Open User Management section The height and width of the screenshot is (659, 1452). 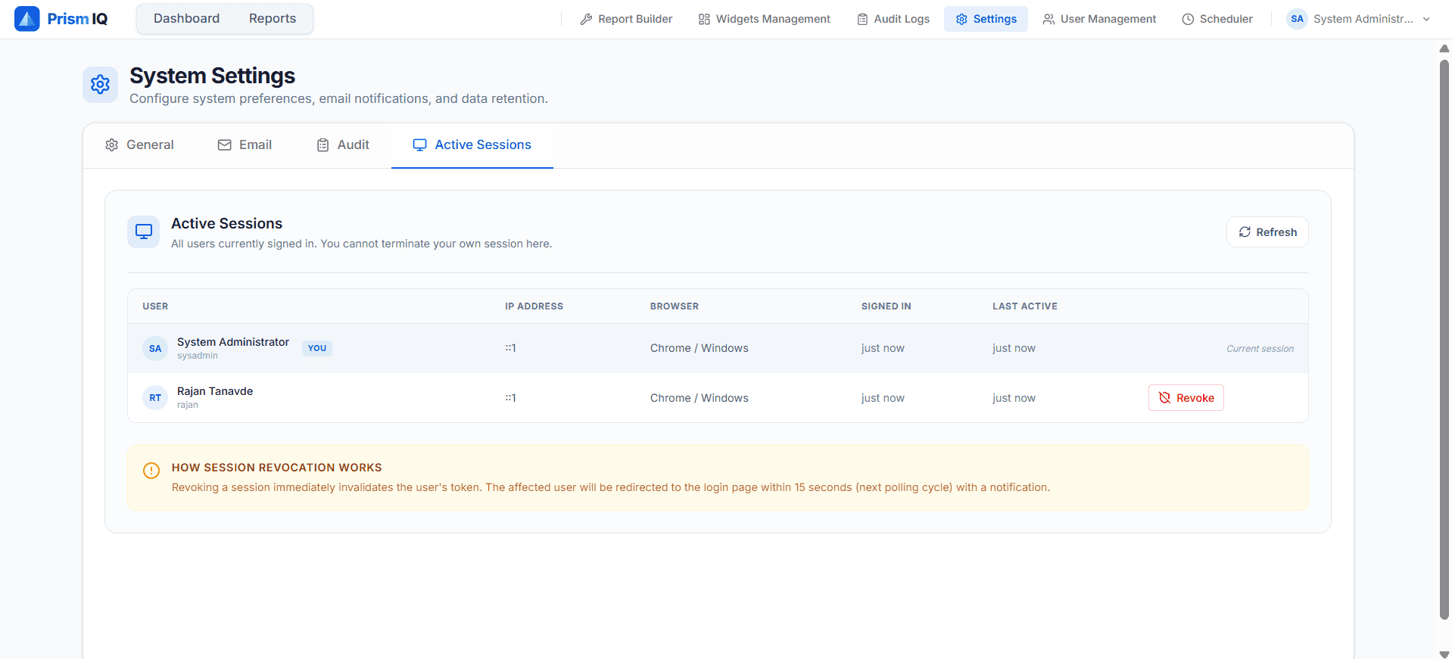click(x=1099, y=19)
